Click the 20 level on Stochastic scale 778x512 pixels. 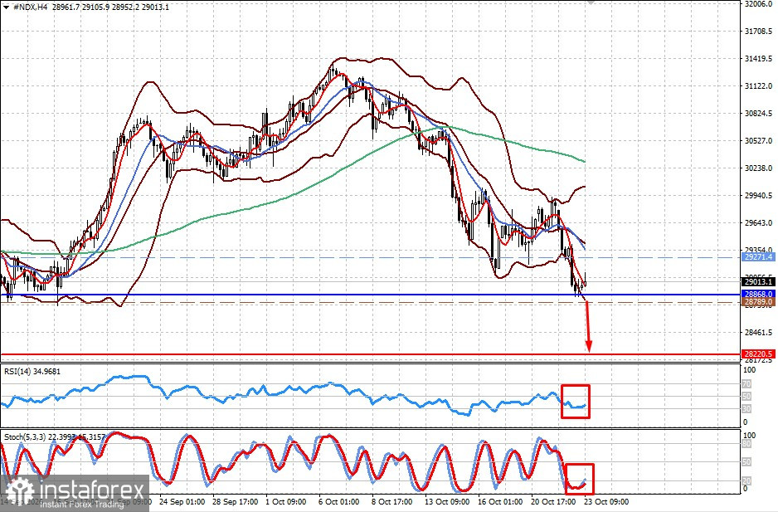(x=747, y=480)
